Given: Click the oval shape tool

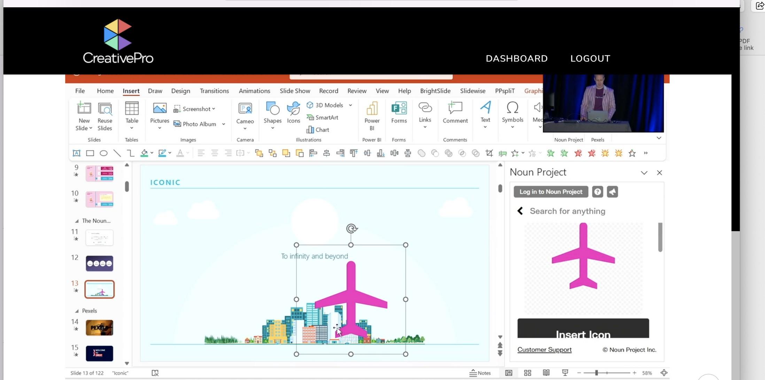Looking at the screenshot, I should click(x=103, y=153).
